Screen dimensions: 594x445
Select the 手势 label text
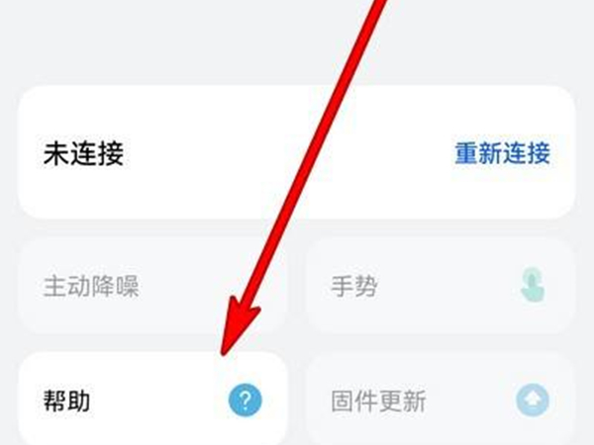point(354,286)
